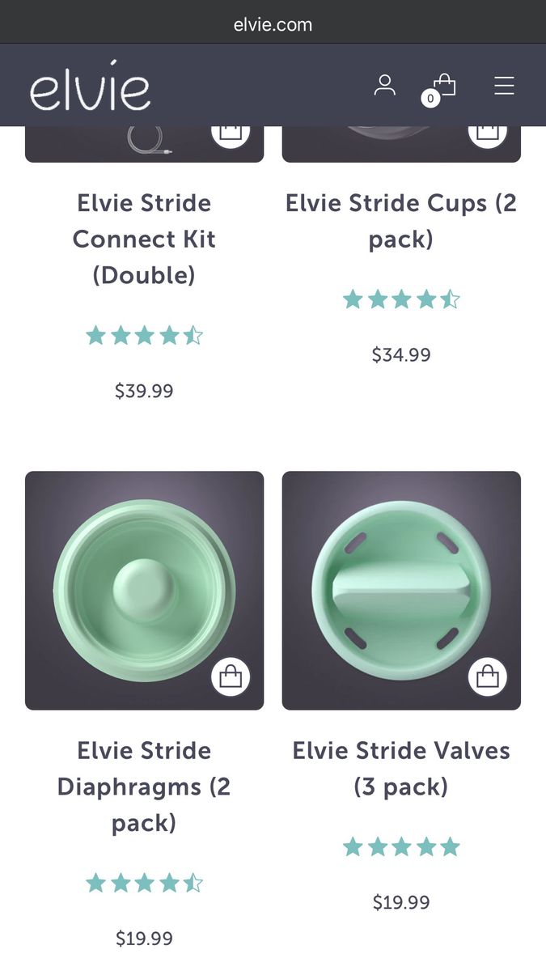Image resolution: width=546 pixels, height=971 pixels.
Task: Open Elvie Stride Cups (2 pack) title
Action: tap(401, 221)
